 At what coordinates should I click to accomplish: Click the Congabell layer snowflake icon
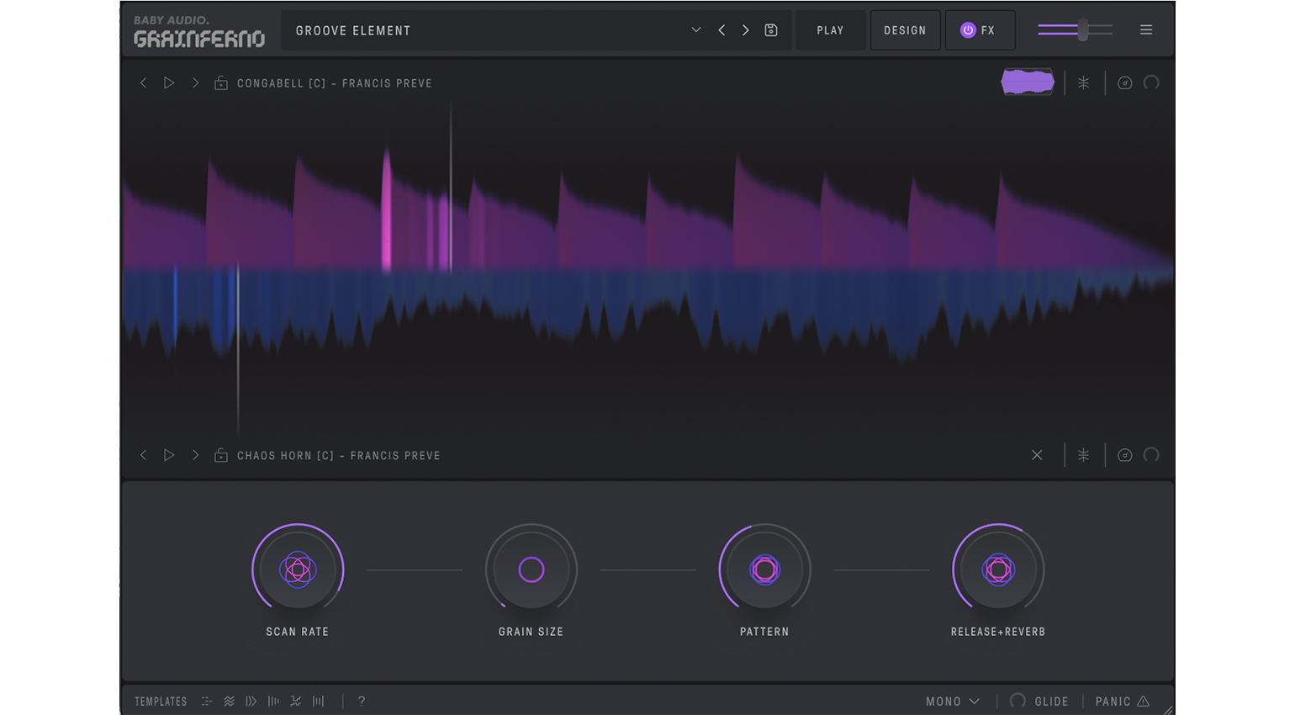tap(1083, 82)
